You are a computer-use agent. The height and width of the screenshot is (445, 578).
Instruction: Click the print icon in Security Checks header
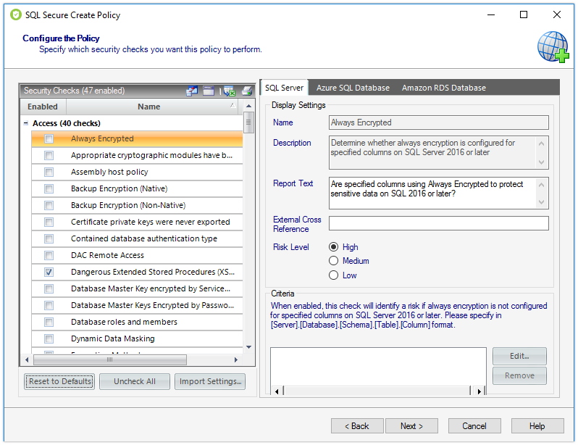point(247,91)
